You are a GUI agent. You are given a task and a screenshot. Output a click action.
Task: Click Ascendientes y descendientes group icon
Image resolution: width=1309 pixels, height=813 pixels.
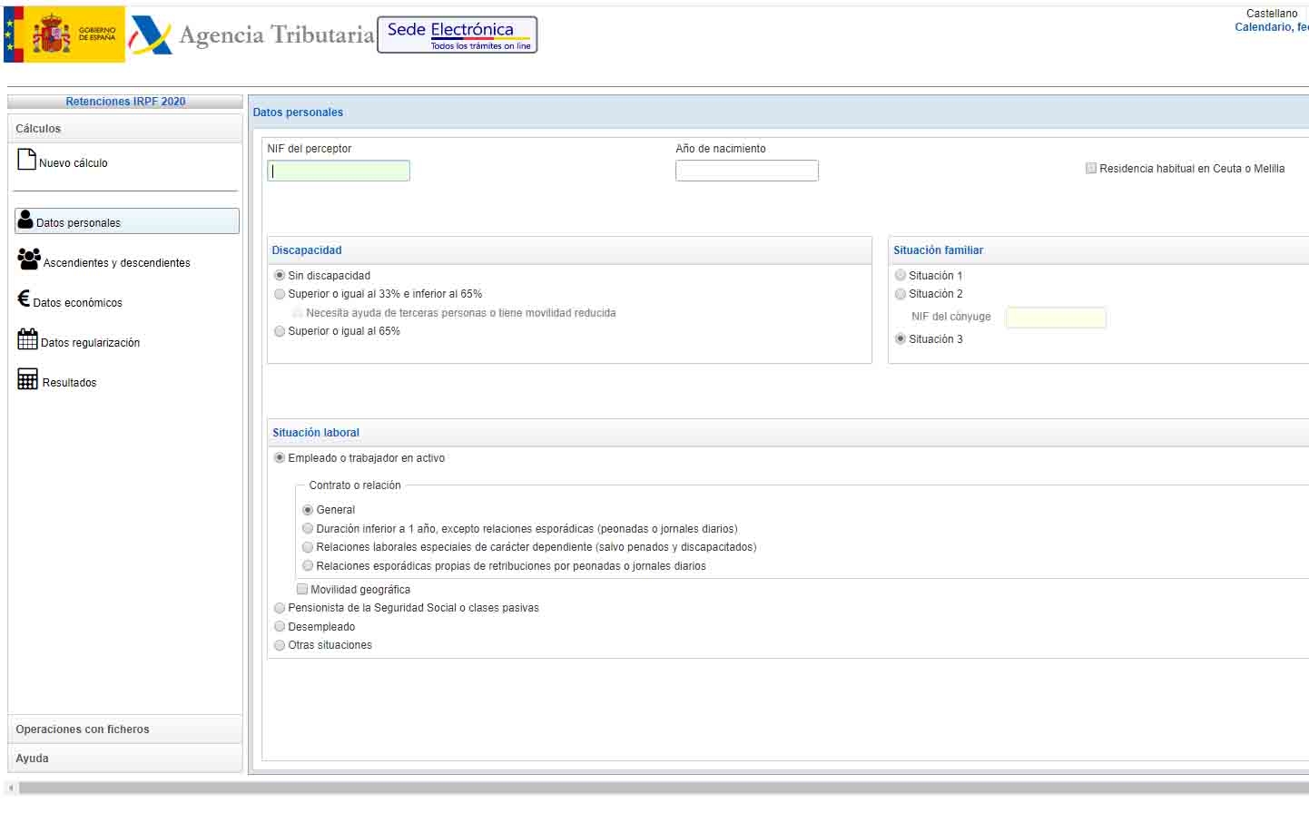[x=28, y=260]
